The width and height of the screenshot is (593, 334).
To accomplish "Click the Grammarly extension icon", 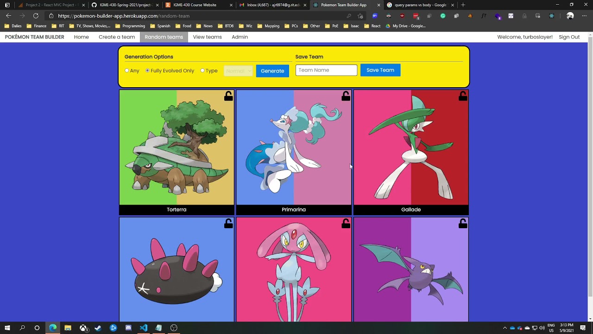I will tap(443, 16).
